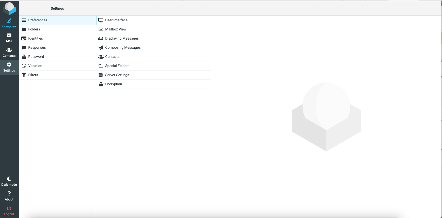Image resolution: width=442 pixels, height=218 pixels.
Task: Click the Settings label in sidebar
Action: click(x=9, y=71)
